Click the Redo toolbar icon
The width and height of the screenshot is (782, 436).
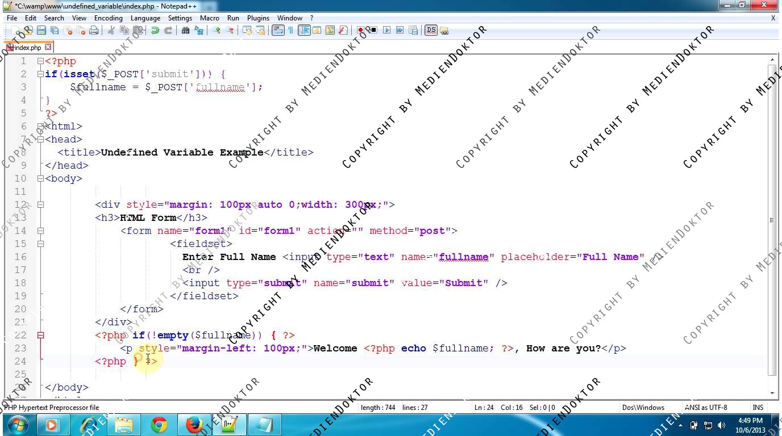coord(168,30)
